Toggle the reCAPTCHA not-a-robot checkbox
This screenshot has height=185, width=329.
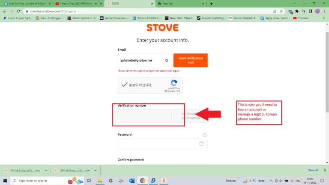(x=124, y=85)
